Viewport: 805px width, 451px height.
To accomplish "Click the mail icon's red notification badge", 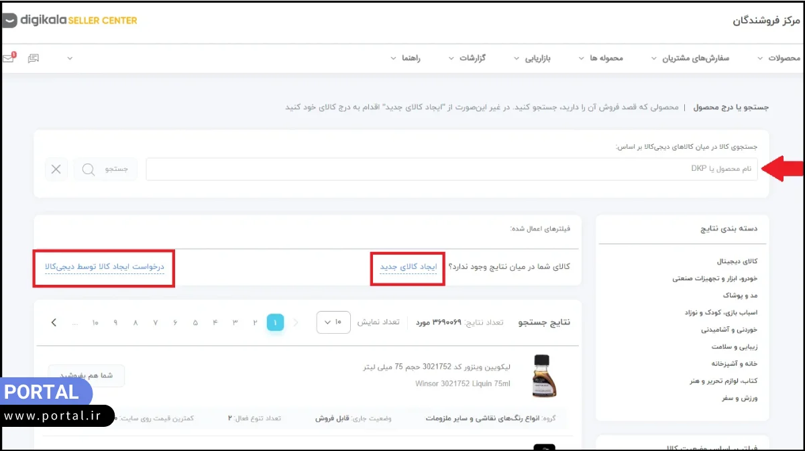I will (13, 52).
